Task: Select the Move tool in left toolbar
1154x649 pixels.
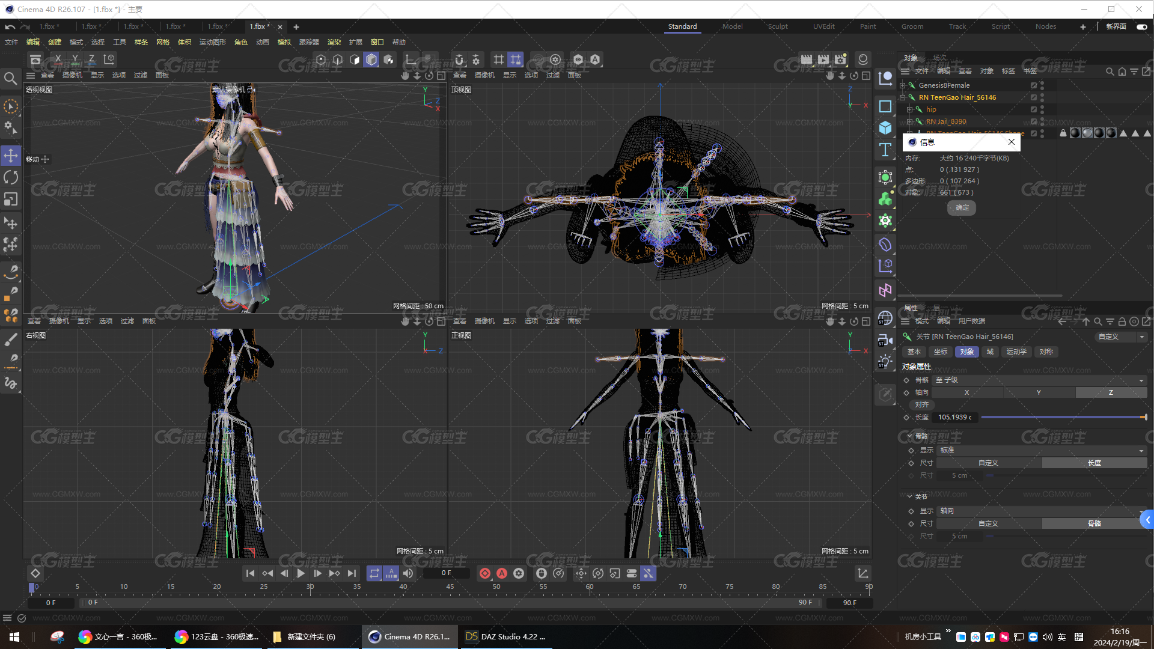Action: pos(11,156)
